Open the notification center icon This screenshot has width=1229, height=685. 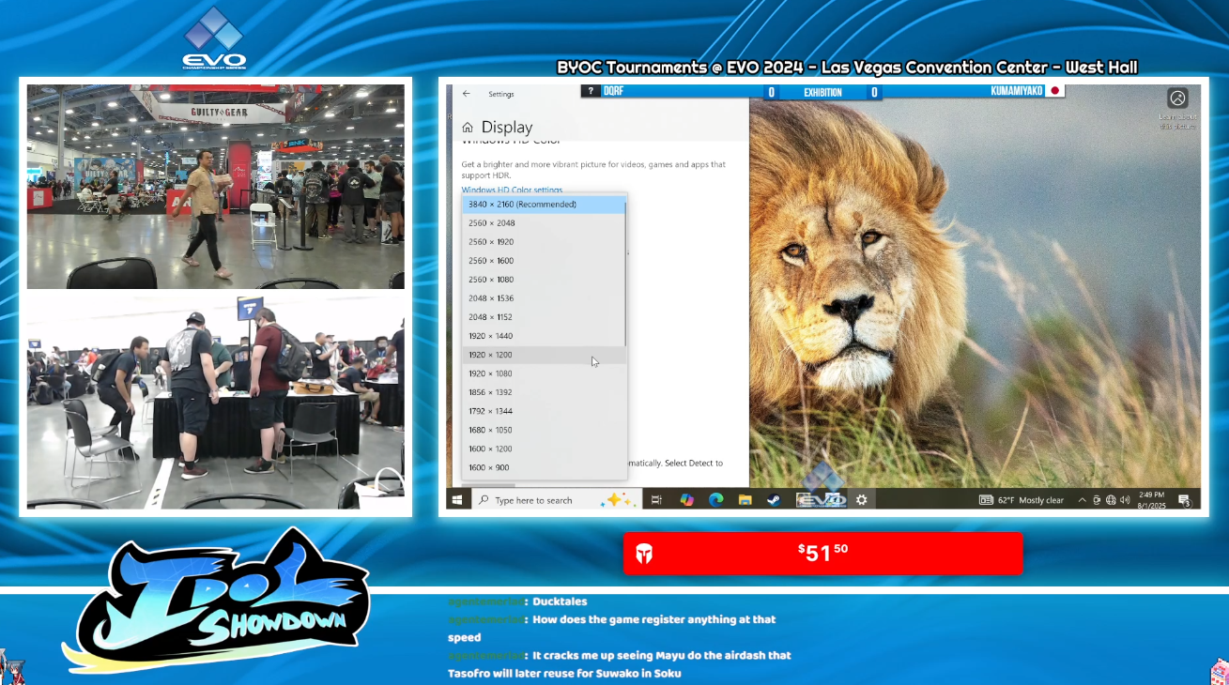[1185, 500]
